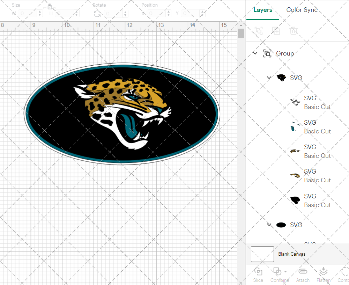Click the Blank Canvas label
This screenshot has height=285, width=349.
click(292, 254)
